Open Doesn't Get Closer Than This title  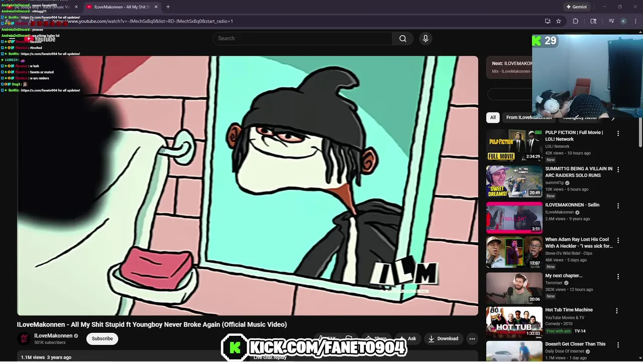[x=575, y=344]
